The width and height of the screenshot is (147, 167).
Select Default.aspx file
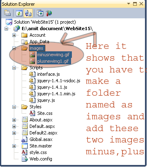42,126
